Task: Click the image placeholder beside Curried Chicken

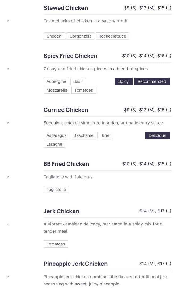Action: tap(8, 123)
